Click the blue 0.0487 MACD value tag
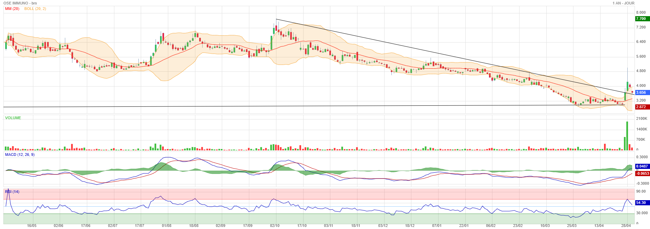 tap(642, 166)
